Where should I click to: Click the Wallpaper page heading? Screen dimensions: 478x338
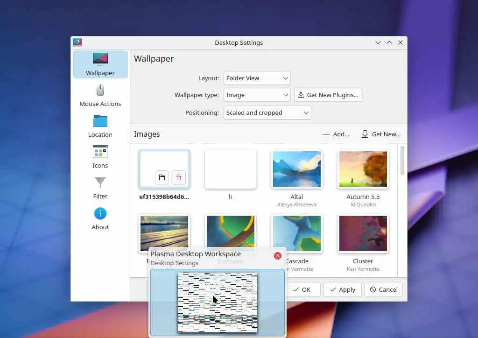tap(154, 58)
